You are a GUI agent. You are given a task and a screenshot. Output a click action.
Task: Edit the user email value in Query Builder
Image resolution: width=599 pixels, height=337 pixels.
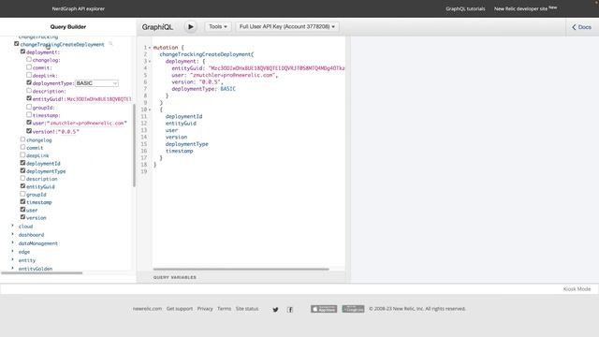click(x=87, y=123)
